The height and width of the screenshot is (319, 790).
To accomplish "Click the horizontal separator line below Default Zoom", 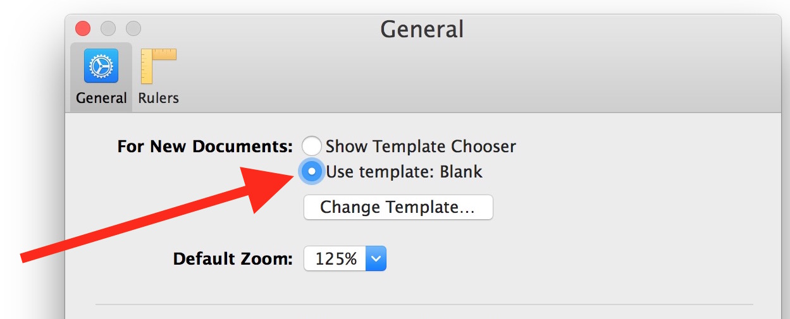I will [x=424, y=304].
